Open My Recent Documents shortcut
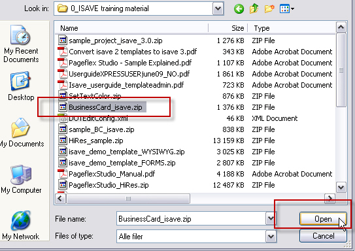 tap(21, 44)
